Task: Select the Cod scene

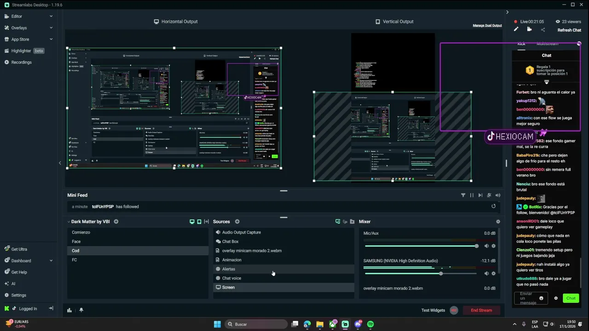Action: pos(138,251)
